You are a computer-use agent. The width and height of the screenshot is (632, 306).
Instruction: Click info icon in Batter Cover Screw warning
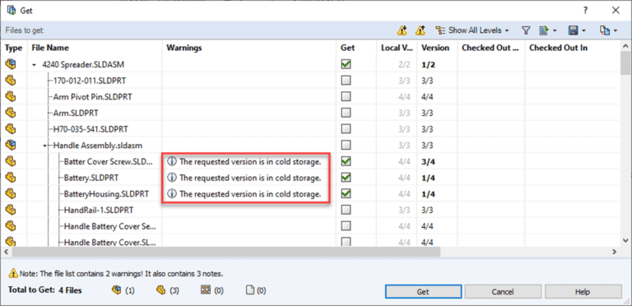click(x=172, y=161)
